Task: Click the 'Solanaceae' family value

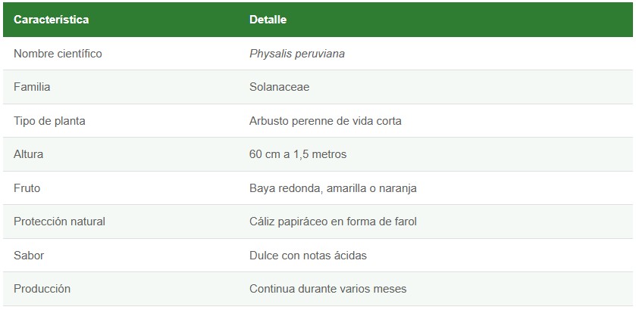Action: coord(279,87)
